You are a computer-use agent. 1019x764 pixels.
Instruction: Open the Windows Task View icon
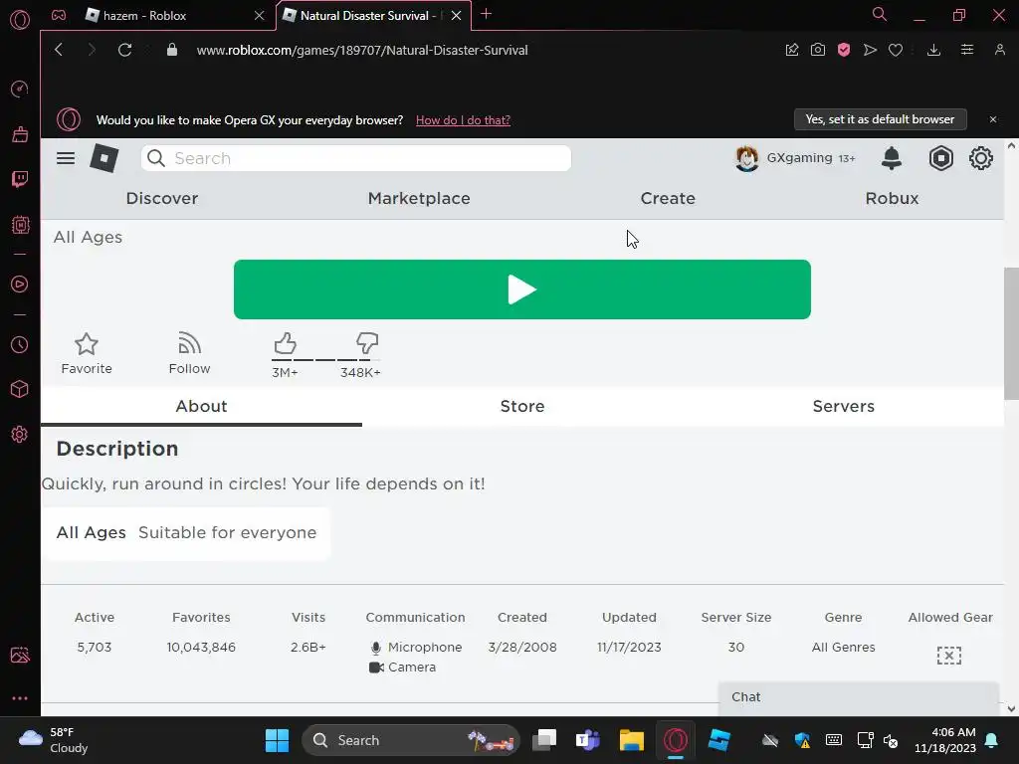[544, 740]
